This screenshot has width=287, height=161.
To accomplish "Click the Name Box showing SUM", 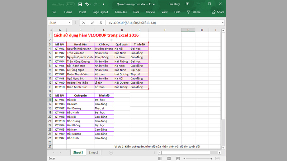I will (x=58, y=23).
